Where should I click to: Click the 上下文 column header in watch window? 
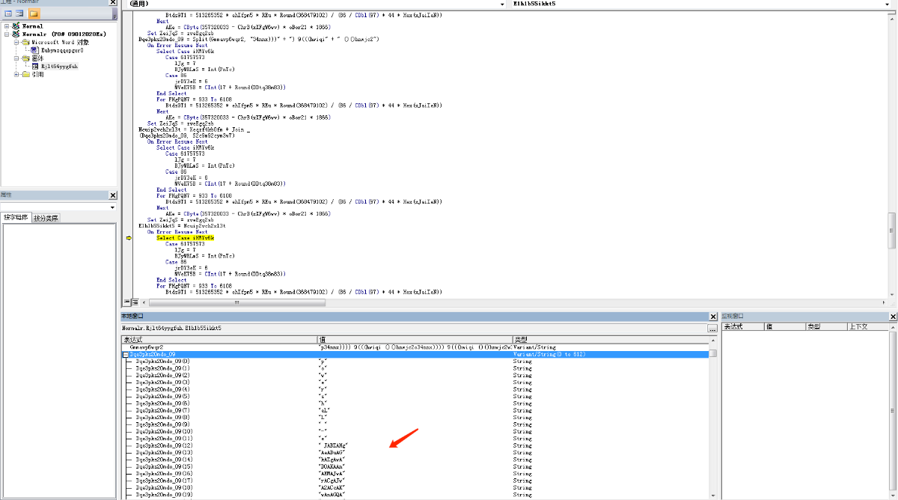(x=867, y=326)
